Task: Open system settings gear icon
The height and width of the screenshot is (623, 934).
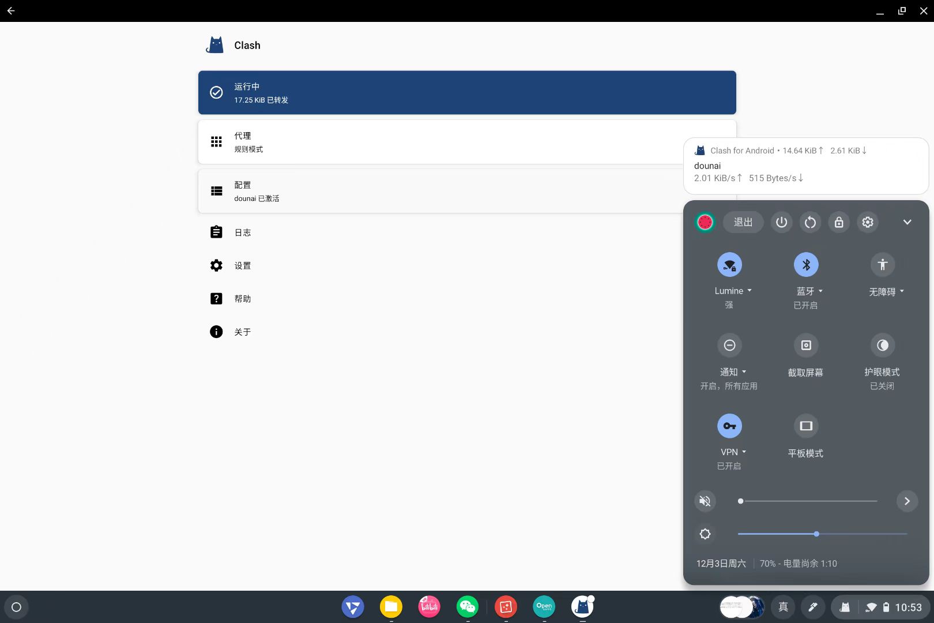Action: pyautogui.click(x=868, y=222)
